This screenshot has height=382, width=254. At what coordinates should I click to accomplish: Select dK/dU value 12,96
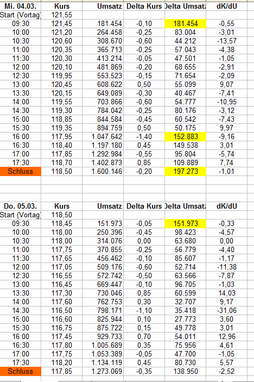(226, 337)
